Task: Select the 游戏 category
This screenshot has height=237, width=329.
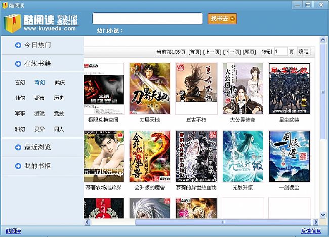Action: tap(39, 113)
